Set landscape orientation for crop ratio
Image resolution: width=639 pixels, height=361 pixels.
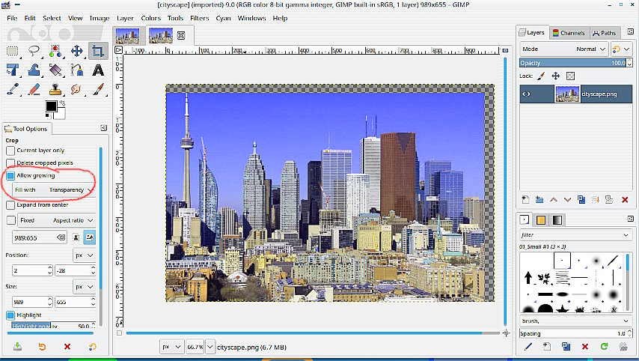click(x=89, y=237)
